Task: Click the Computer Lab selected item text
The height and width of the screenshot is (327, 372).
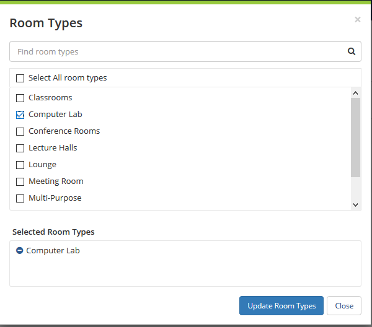Action: pos(53,251)
